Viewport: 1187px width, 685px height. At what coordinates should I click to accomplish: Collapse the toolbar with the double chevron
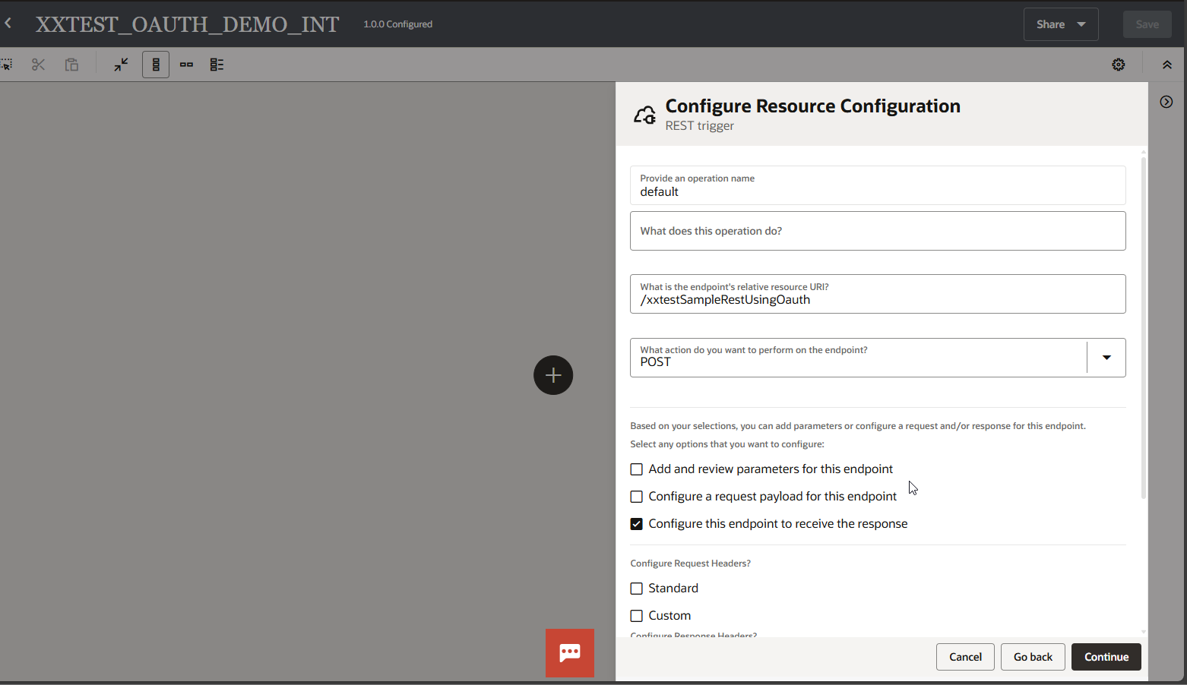[1167, 65]
